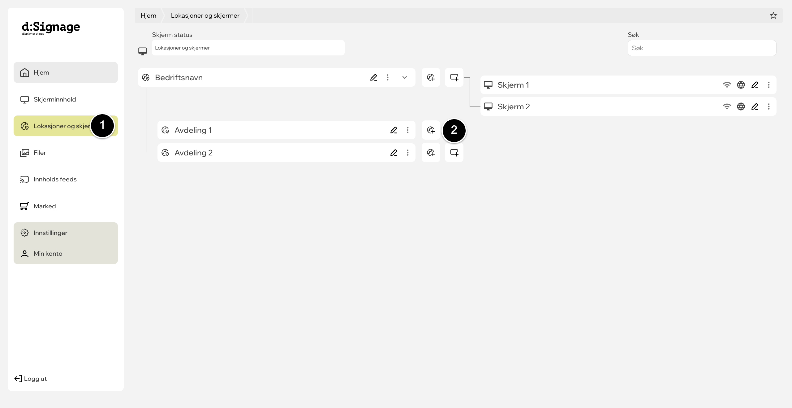Open Skjerm 2 three-dot menu
This screenshot has height=408, width=792.
[x=769, y=106]
